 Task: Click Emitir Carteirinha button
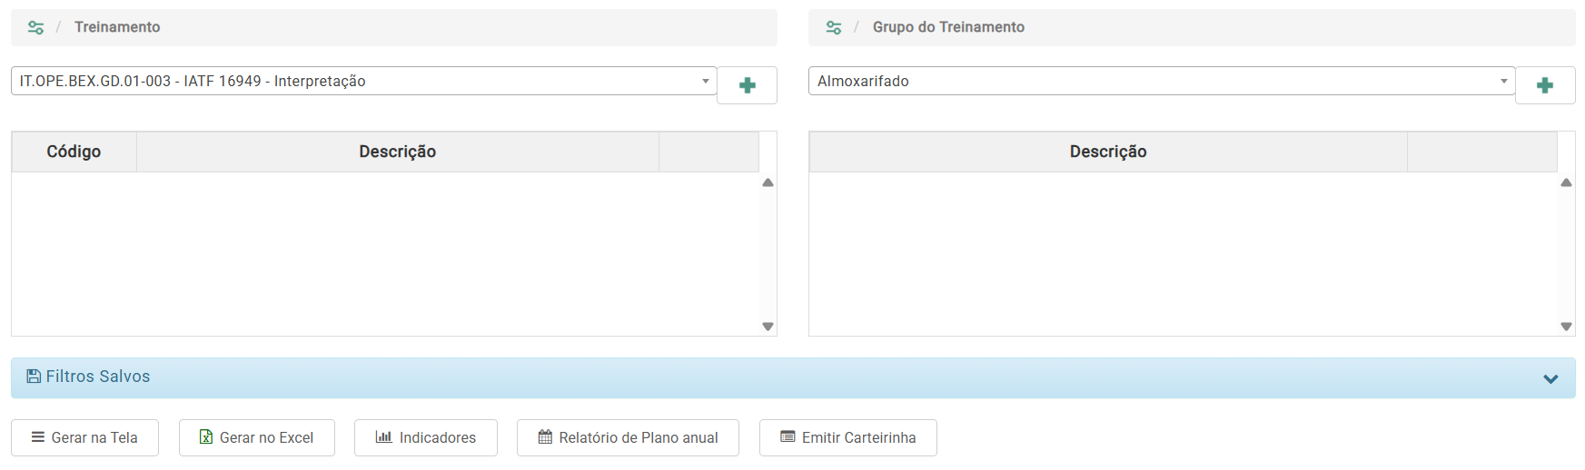[x=847, y=437]
